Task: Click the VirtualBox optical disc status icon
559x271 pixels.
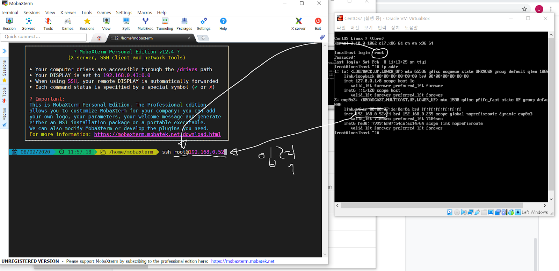Action: [457, 212]
